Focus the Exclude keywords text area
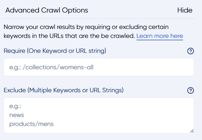Image resolution: width=202 pixels, height=140 pixels. [99, 115]
